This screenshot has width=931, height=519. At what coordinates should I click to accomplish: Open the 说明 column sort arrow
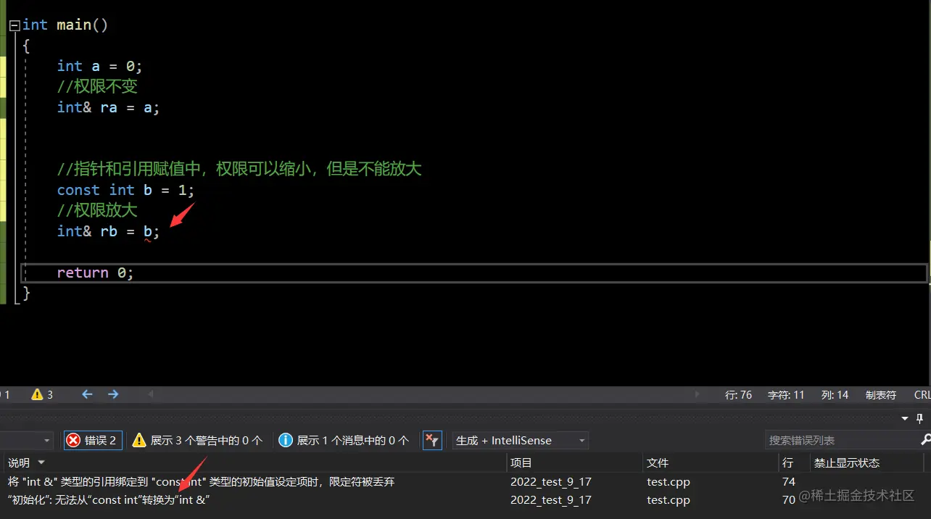pos(41,462)
